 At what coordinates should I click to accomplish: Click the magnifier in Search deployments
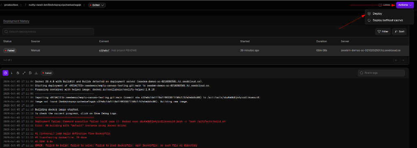[6, 32]
